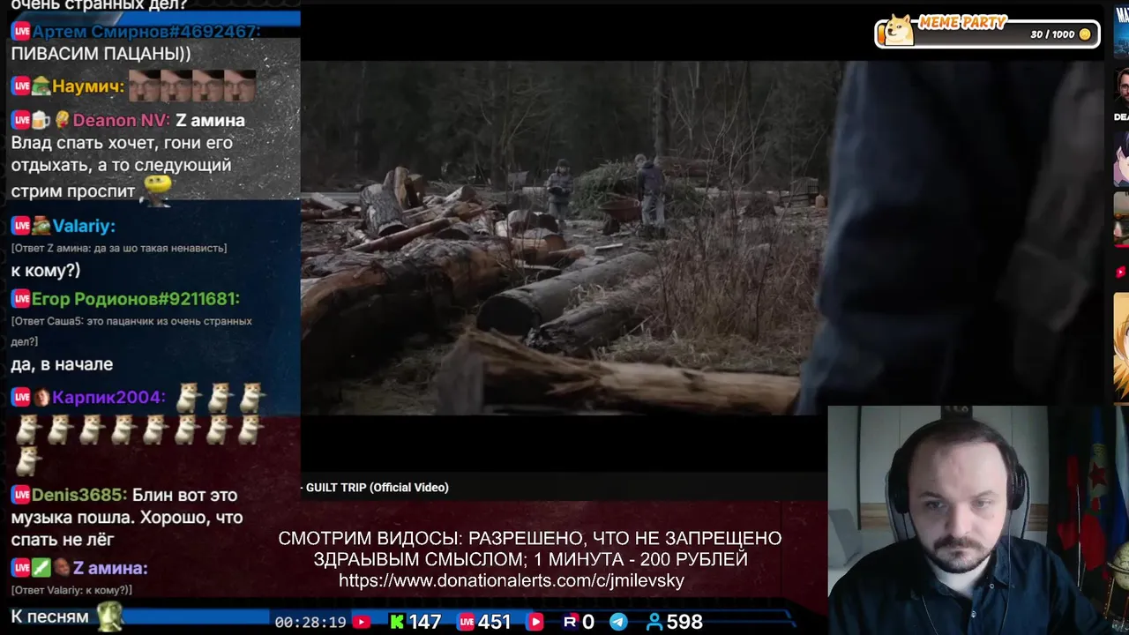Click the tank badge beside Valariy

[41, 226]
